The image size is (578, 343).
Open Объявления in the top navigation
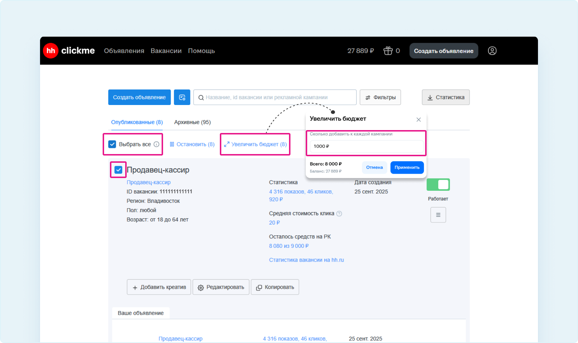pyautogui.click(x=124, y=51)
